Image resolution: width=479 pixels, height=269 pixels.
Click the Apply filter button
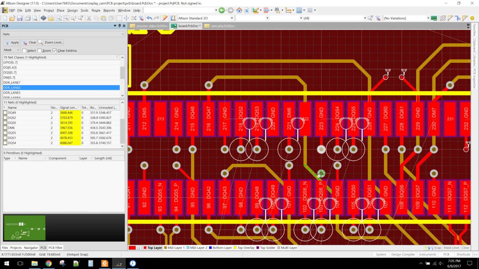pos(12,42)
